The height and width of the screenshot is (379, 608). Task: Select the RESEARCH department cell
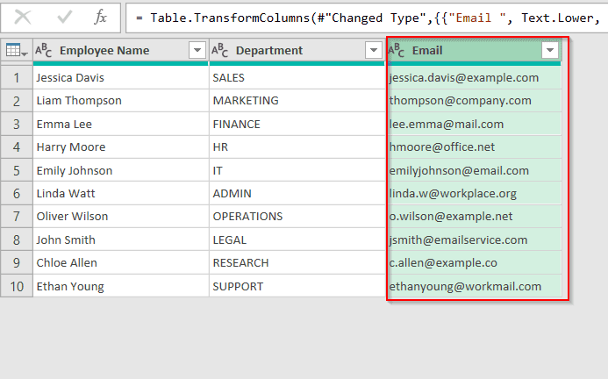[297, 262]
